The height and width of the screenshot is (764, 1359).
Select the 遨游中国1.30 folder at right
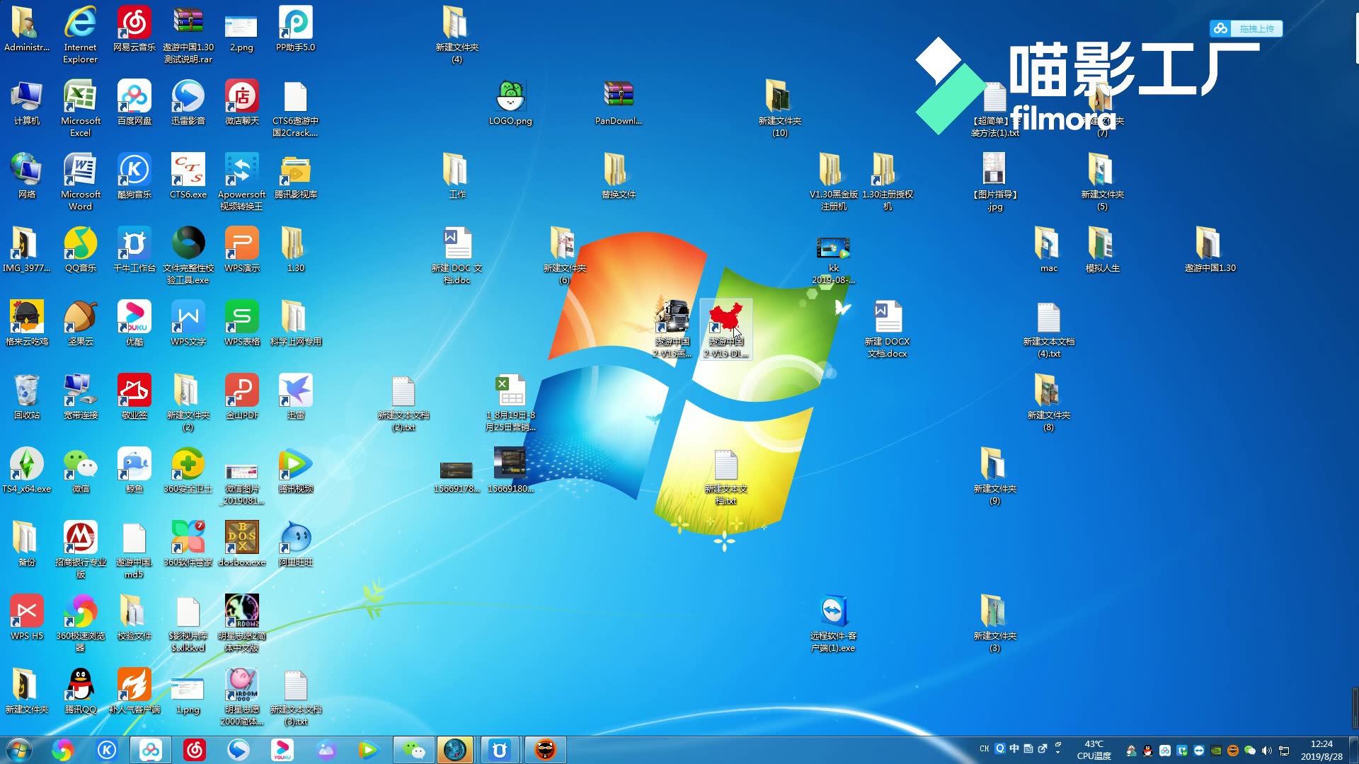(x=1210, y=250)
